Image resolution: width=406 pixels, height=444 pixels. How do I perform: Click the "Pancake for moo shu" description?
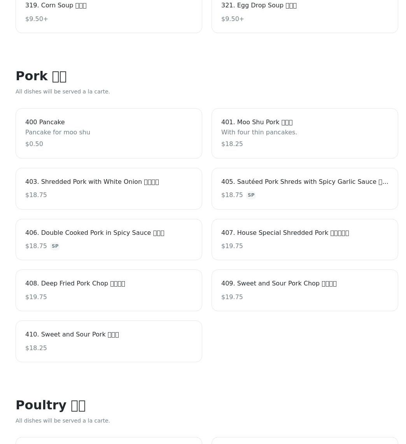pos(58,132)
